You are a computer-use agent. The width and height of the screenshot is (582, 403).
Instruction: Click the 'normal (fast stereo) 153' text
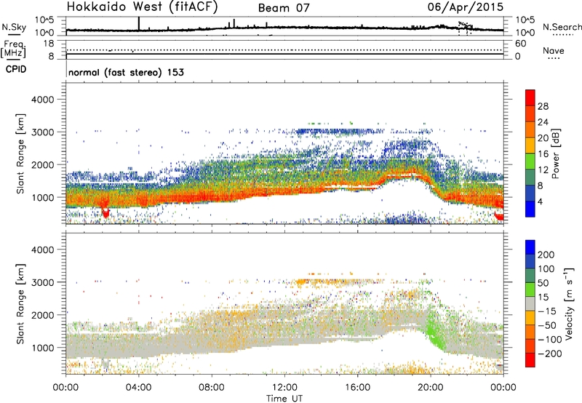tap(126, 72)
